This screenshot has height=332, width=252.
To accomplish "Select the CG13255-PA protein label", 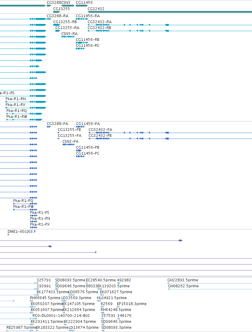I will (x=70, y=136).
